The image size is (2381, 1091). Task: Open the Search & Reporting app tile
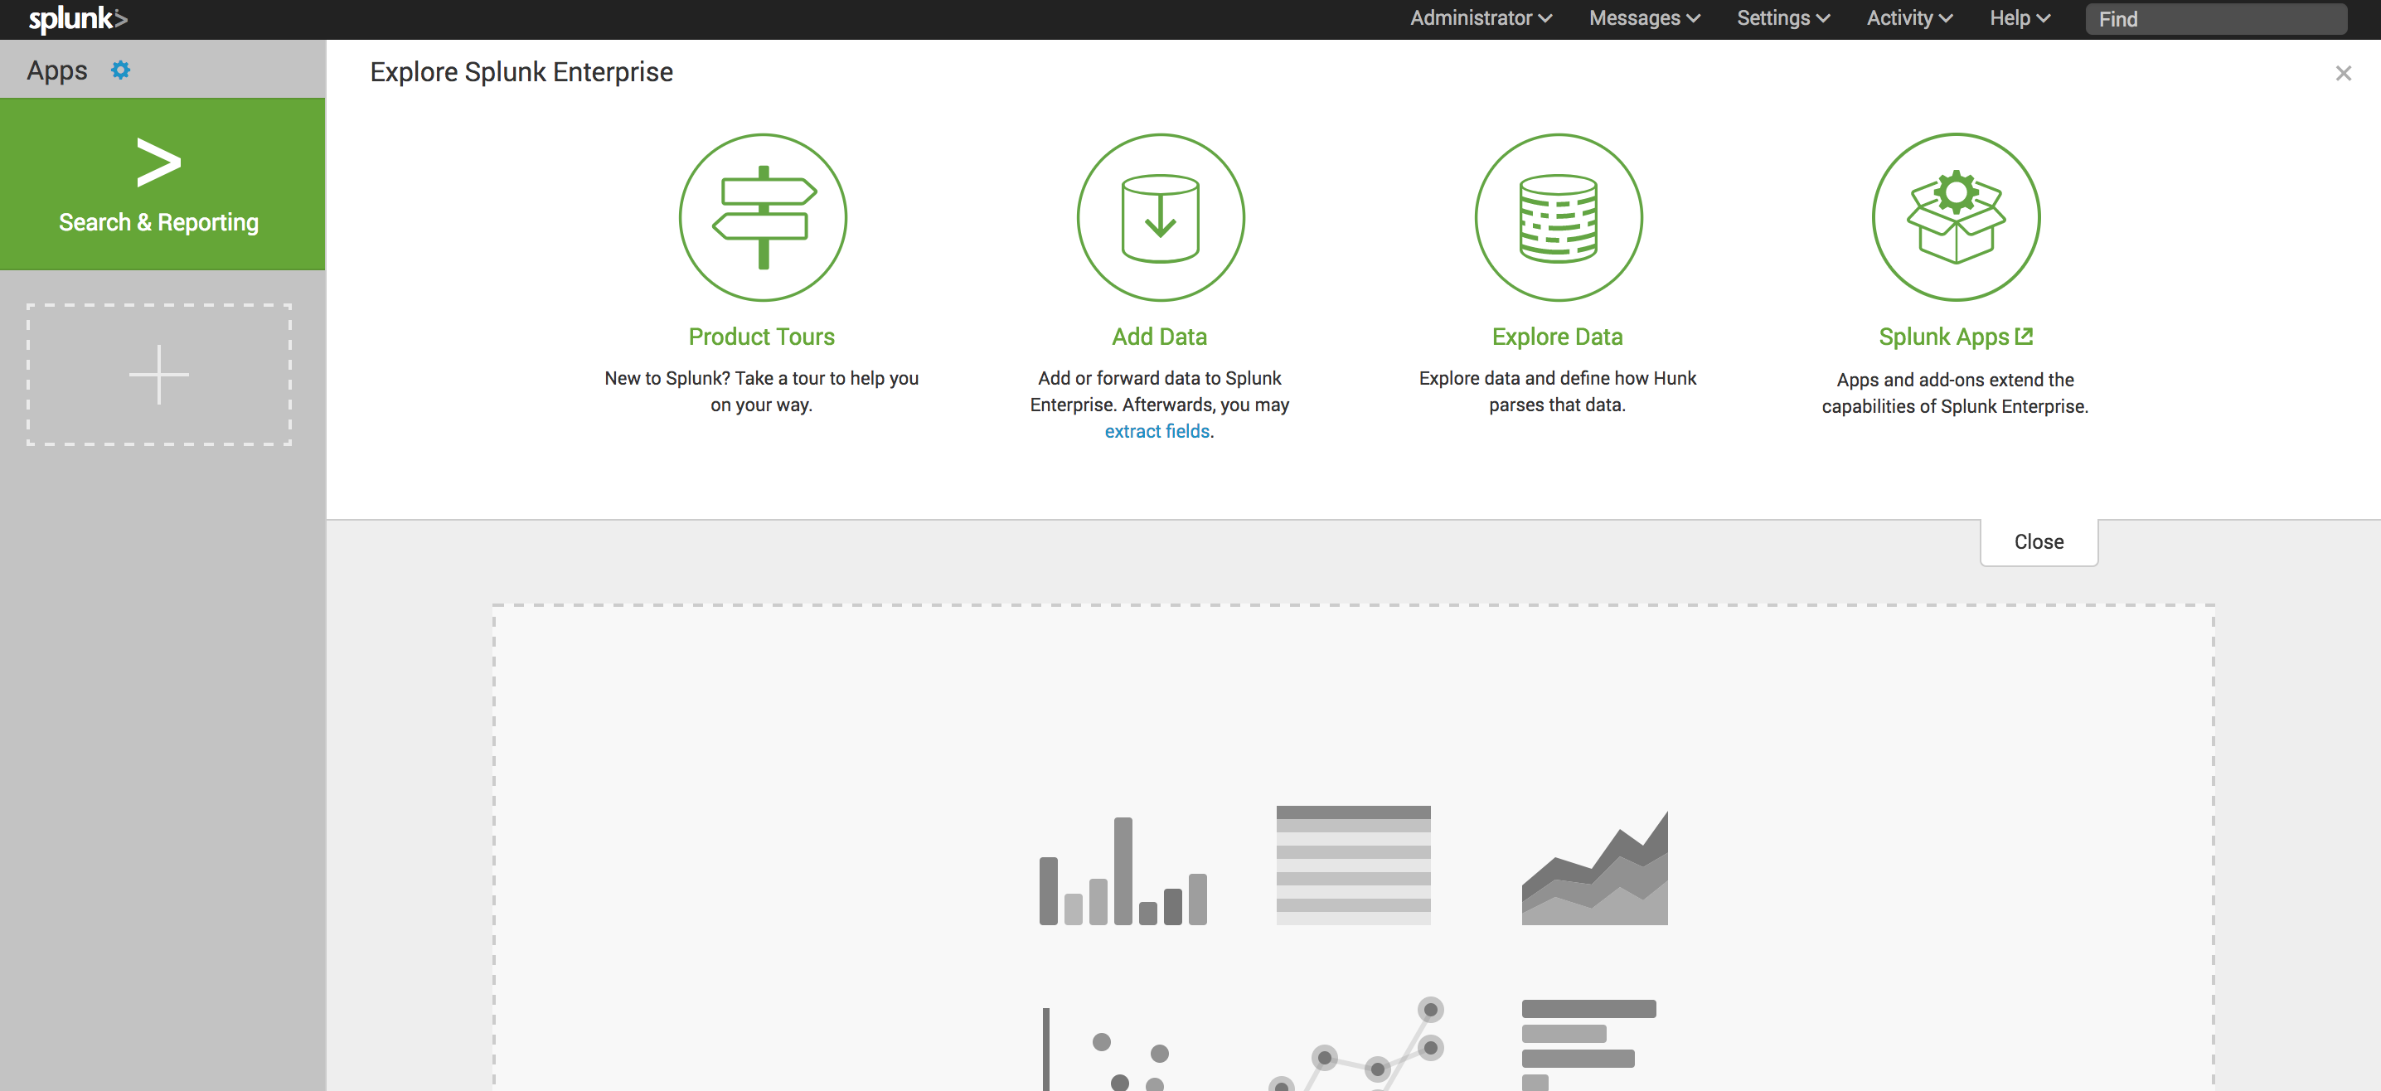click(162, 184)
